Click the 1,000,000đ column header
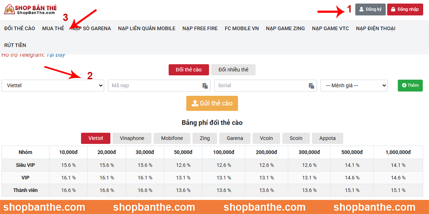The width and height of the screenshot is (429, 214). (398, 152)
